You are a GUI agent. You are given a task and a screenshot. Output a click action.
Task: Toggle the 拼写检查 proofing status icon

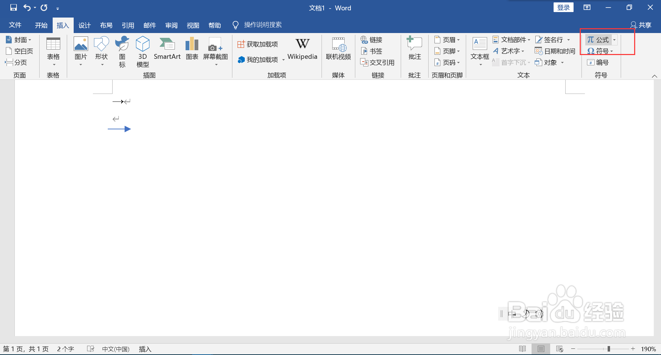90,348
